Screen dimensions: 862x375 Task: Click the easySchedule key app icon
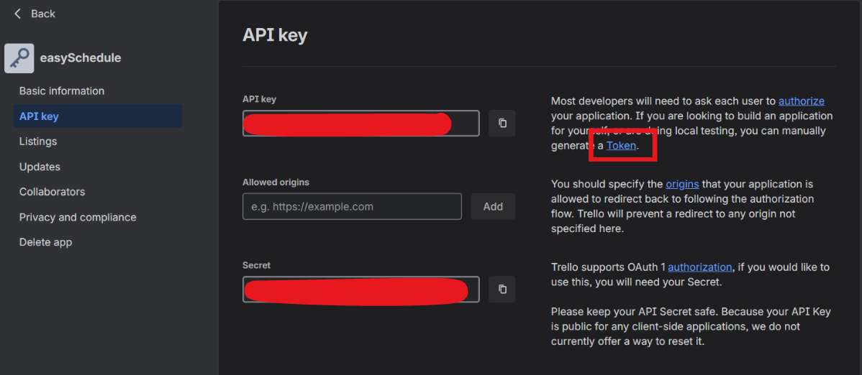point(19,58)
